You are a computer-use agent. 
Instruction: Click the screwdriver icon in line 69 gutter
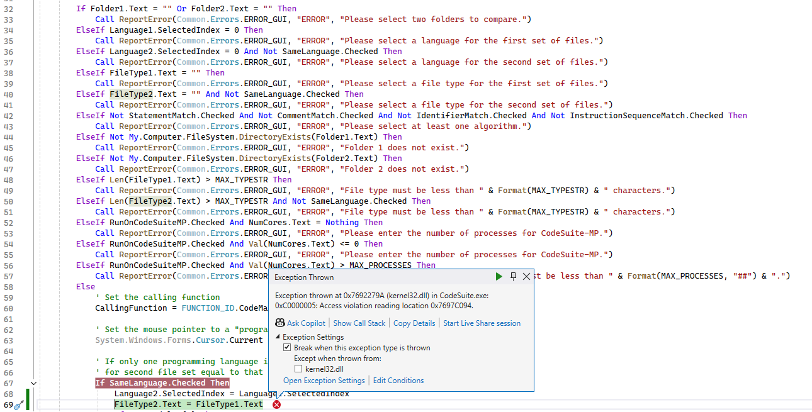[19, 404]
